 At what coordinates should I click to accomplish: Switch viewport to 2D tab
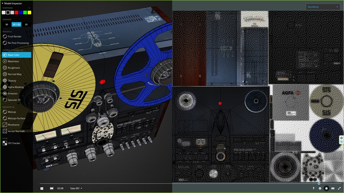pos(26,24)
